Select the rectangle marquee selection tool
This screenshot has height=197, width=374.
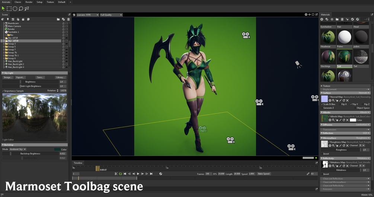tap(9, 9)
